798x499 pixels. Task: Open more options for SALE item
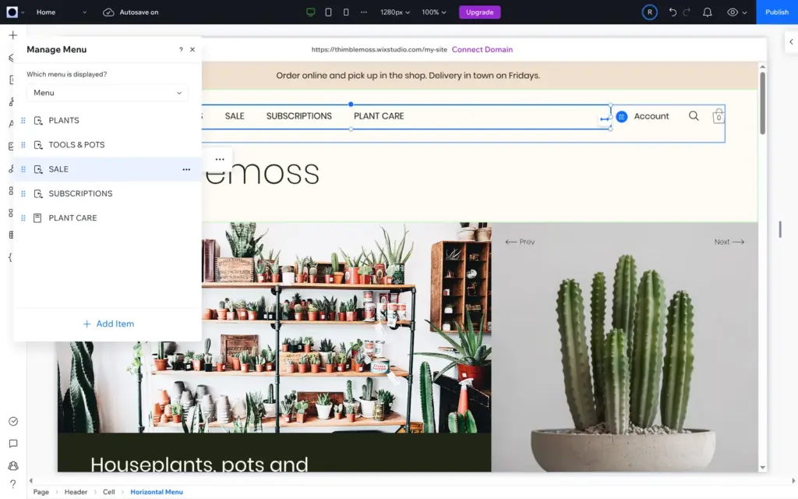[x=186, y=169]
